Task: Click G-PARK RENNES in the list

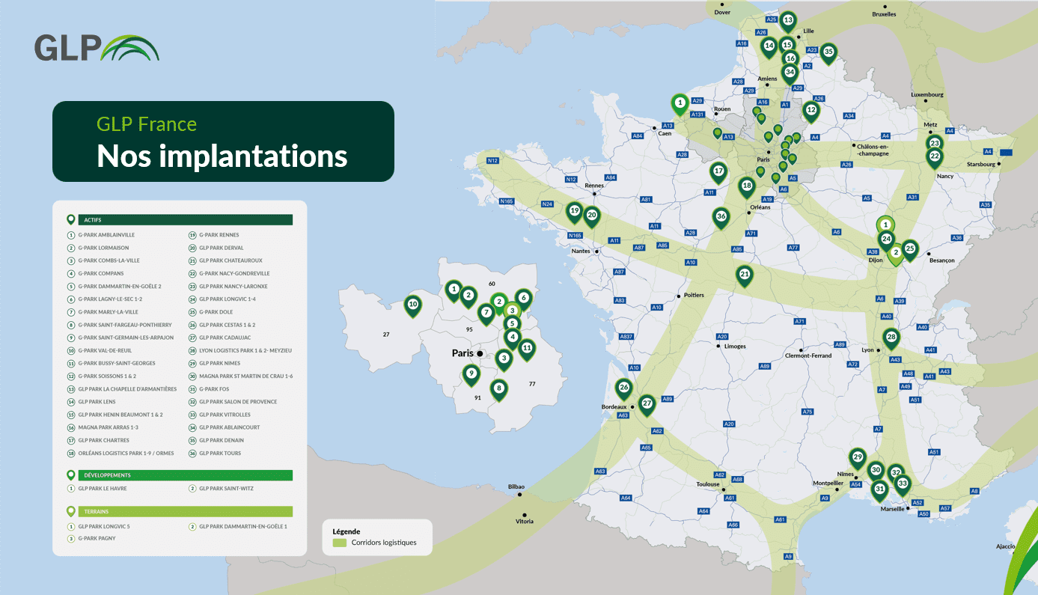Action: 219,235
